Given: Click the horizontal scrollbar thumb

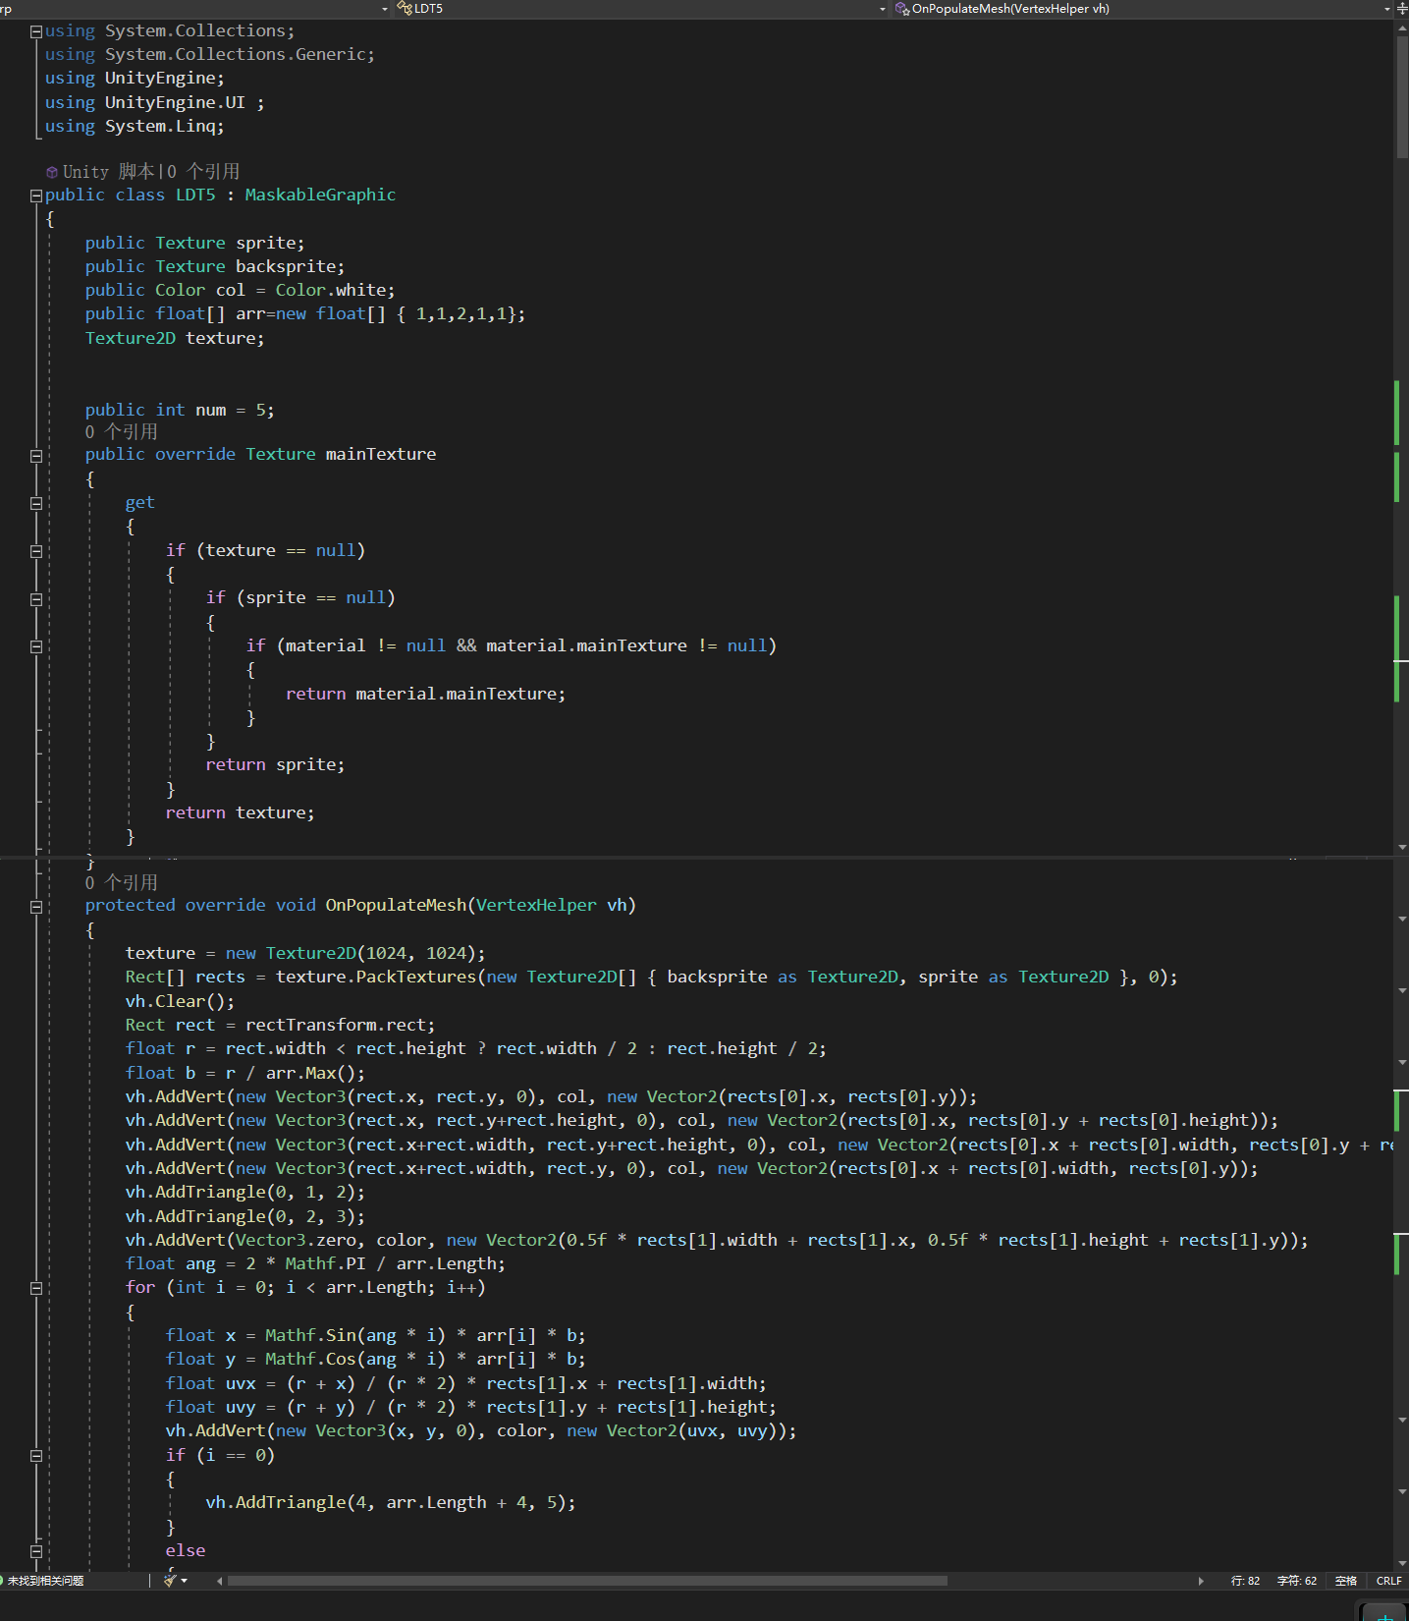Looking at the screenshot, I should (x=587, y=1581).
